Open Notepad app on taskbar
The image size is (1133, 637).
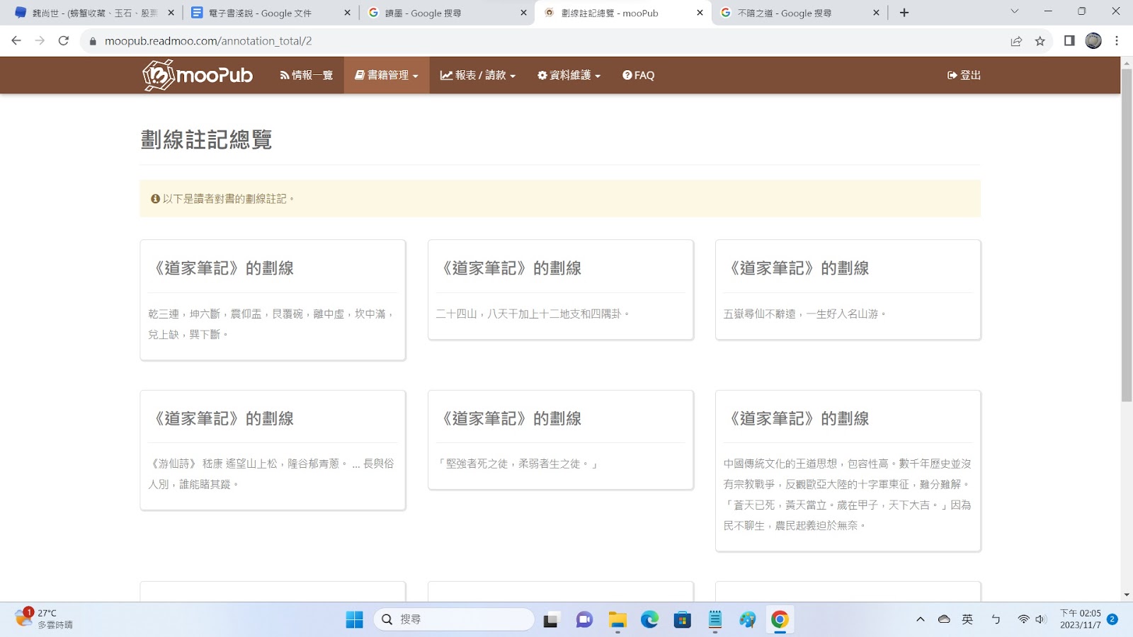tap(715, 619)
